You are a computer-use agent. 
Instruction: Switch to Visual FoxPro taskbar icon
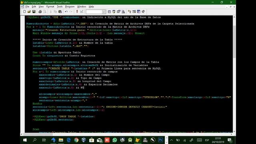pos(138,140)
